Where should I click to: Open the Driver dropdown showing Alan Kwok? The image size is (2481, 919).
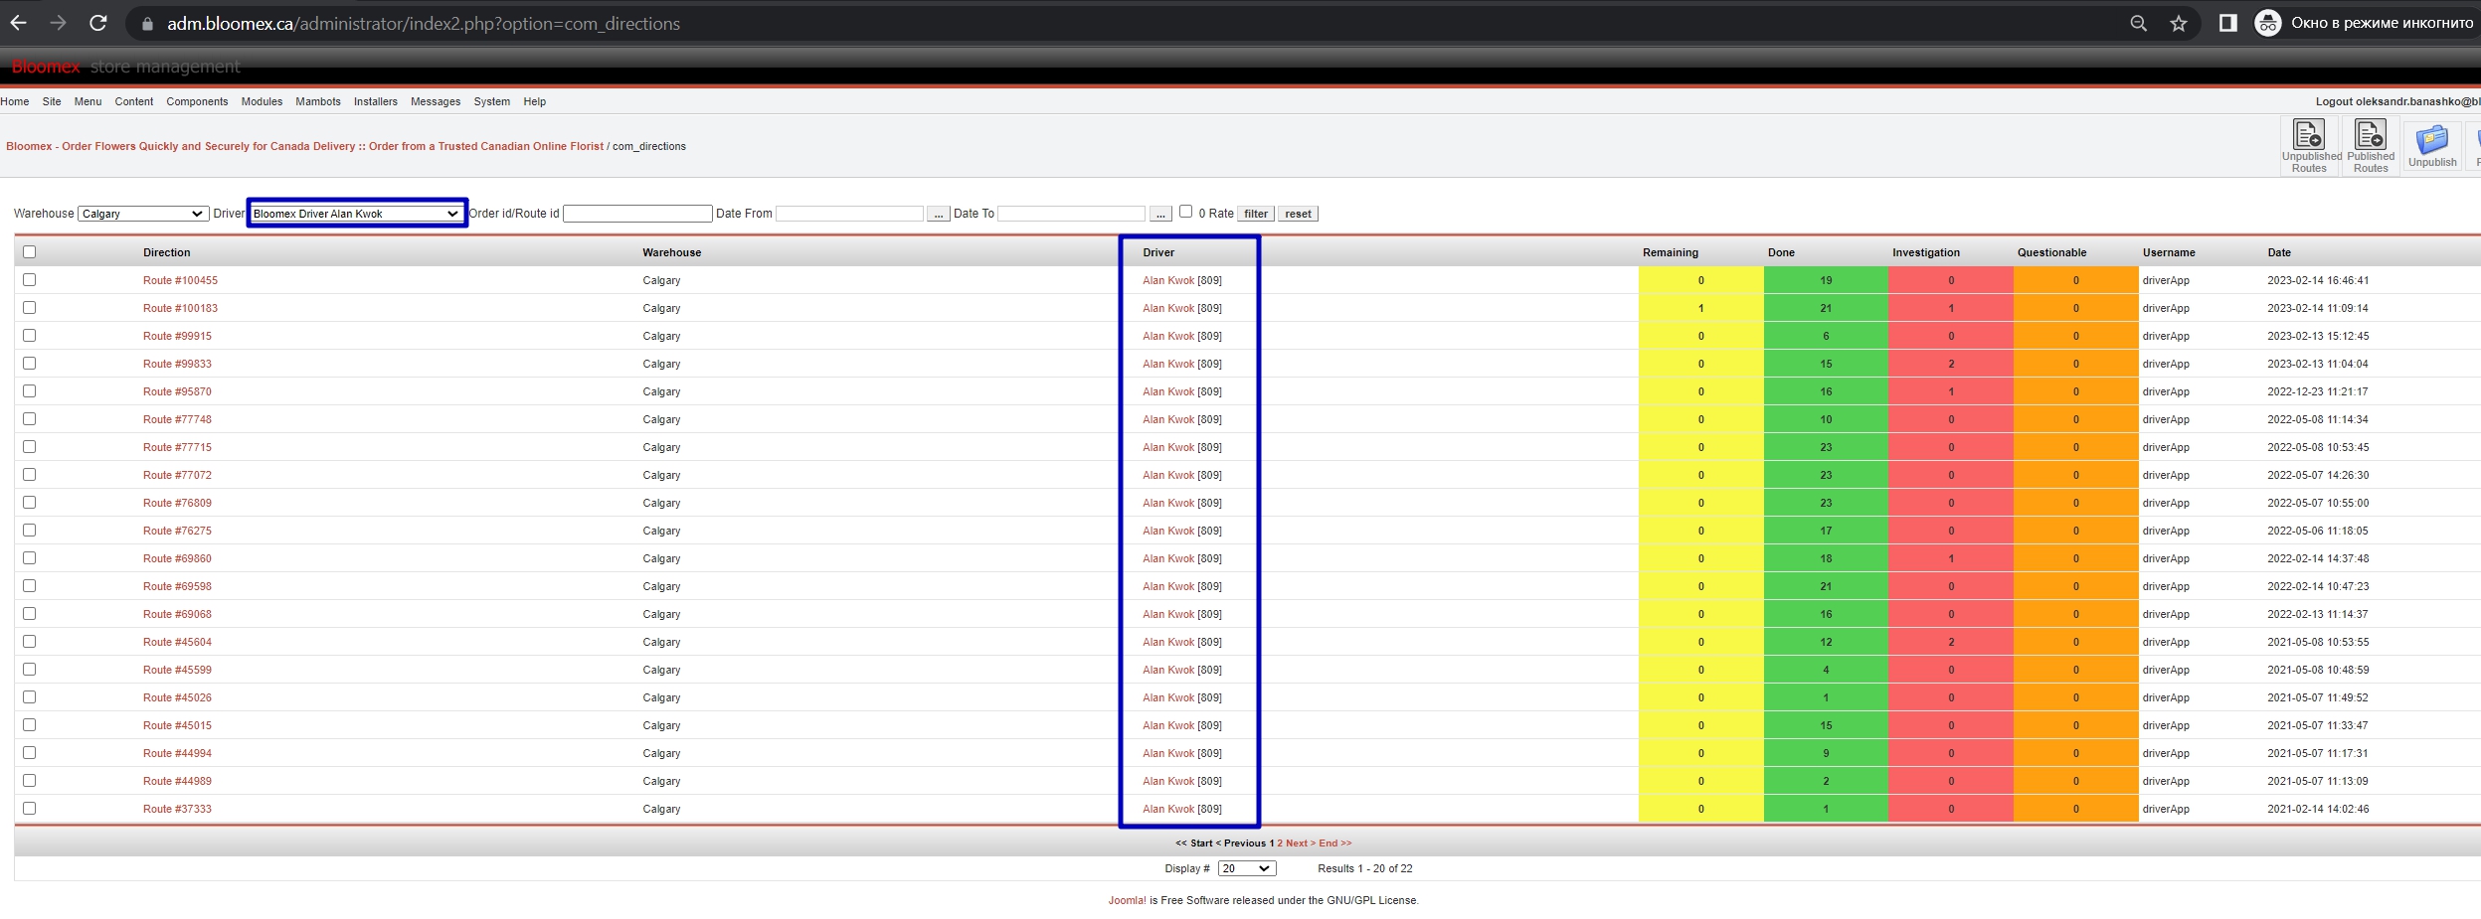[x=356, y=214]
